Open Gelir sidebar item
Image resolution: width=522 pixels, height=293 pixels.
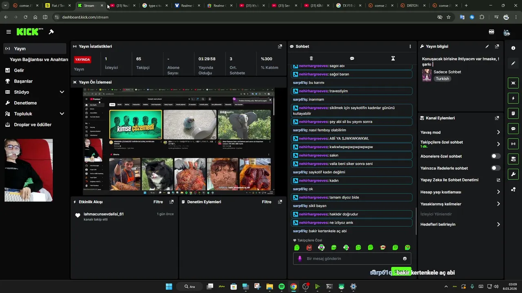(x=19, y=70)
